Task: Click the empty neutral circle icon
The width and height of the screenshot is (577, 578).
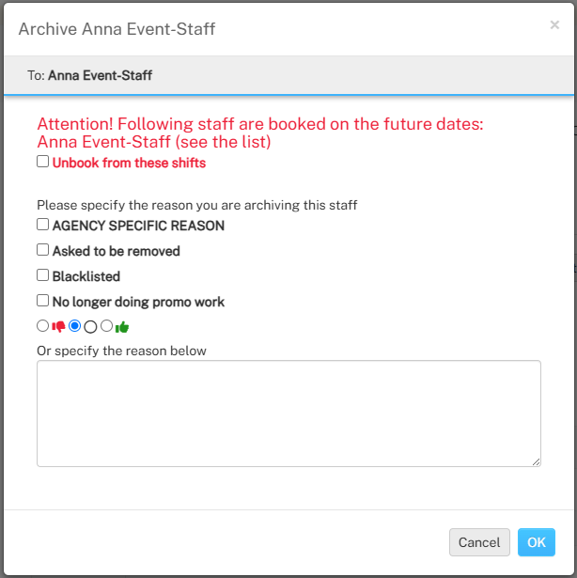Action: click(90, 327)
